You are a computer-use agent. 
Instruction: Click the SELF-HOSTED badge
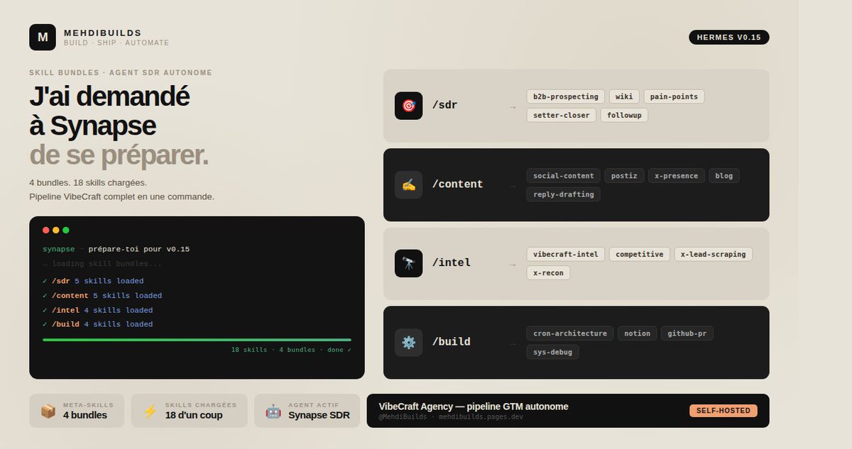[x=723, y=411]
